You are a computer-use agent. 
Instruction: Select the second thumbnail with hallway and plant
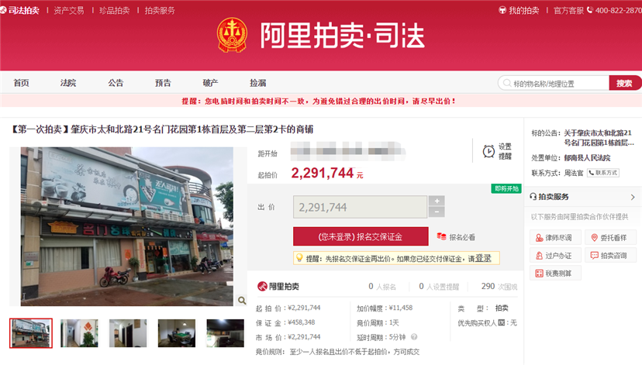coord(79,333)
